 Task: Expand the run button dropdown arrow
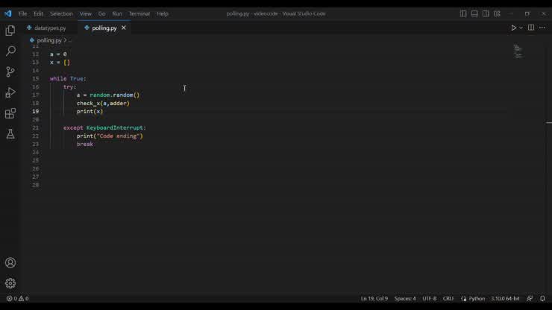521,28
